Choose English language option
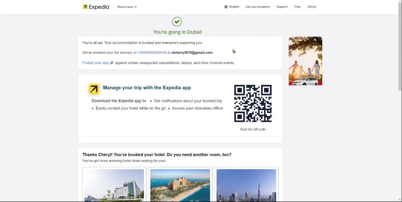Image resolution: width=402 pixels, height=202 pixels. coord(234,7)
